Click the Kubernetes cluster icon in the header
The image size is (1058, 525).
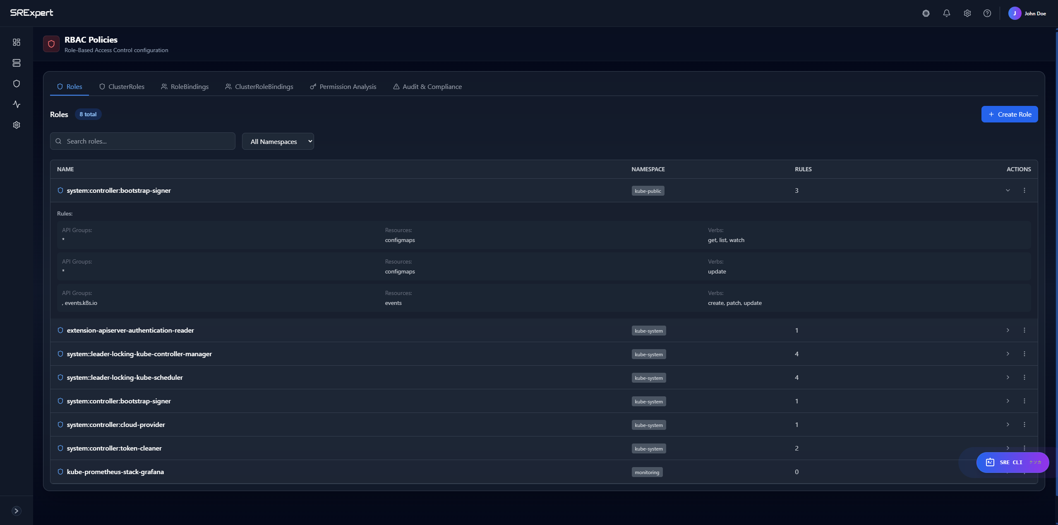pyautogui.click(x=926, y=13)
